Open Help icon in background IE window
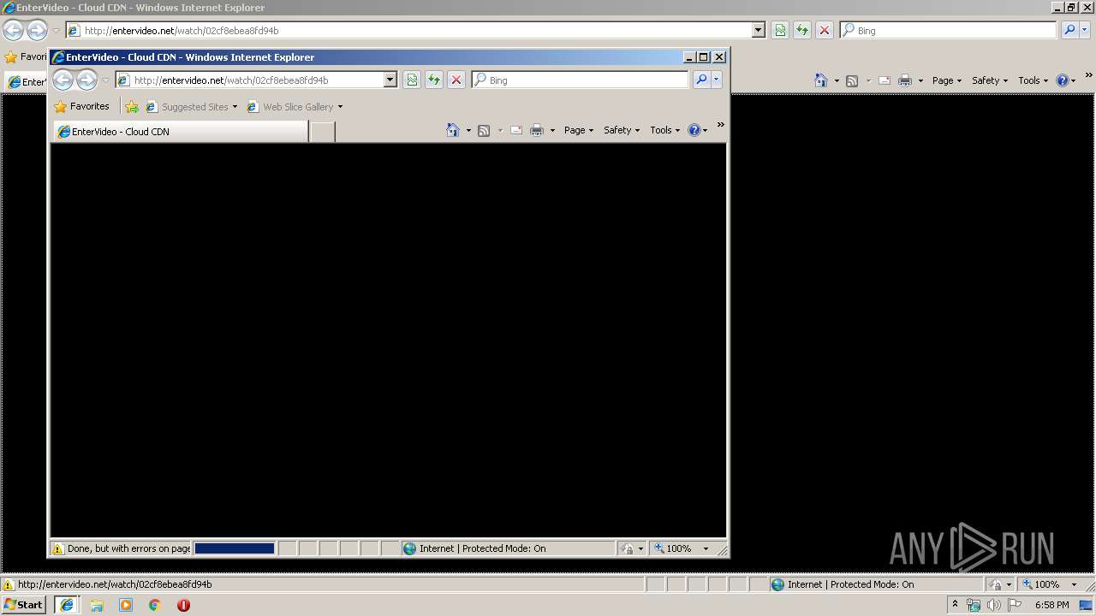 (x=1065, y=80)
